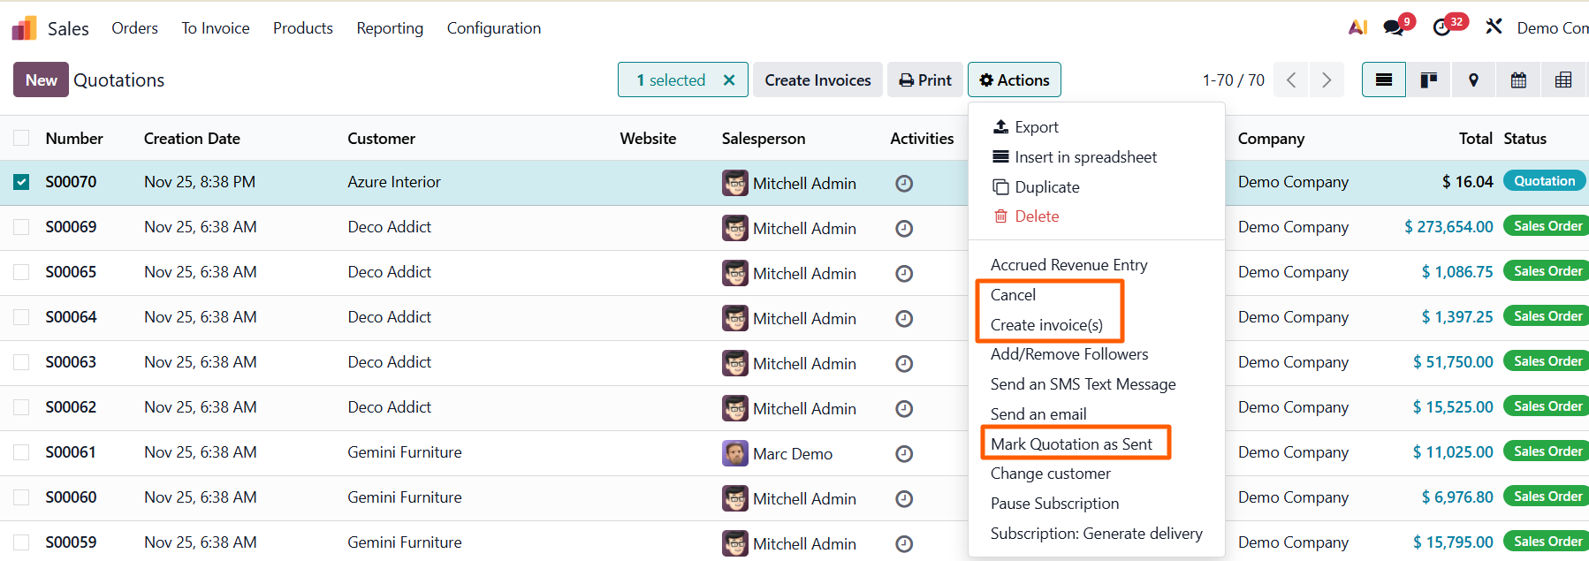Image resolution: width=1589 pixels, height=561 pixels.
Task: Collapse the Actions dropdown
Action: point(1014,80)
